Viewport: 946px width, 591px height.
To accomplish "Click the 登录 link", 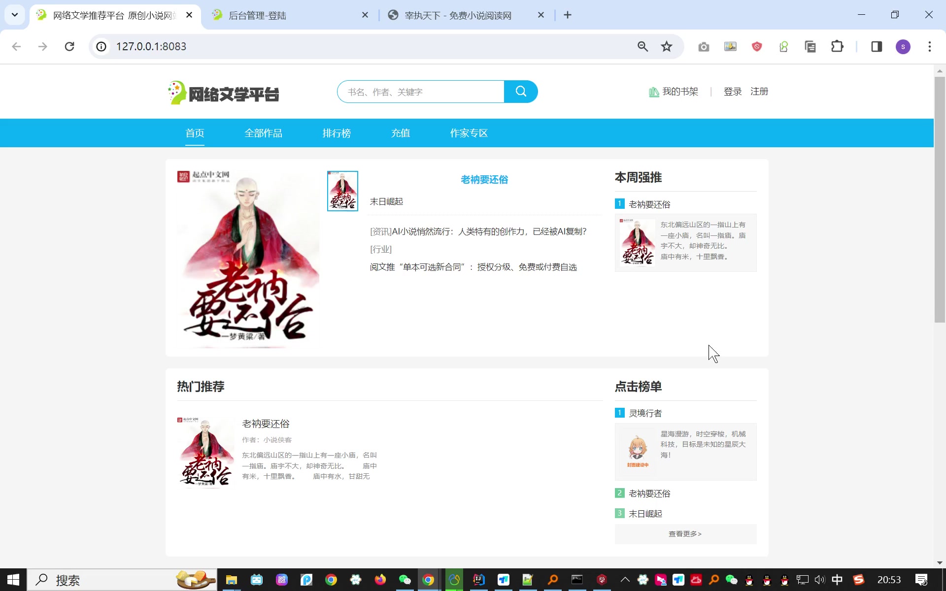I will 733,92.
